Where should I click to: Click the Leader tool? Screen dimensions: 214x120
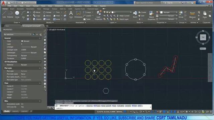pos(87,16)
